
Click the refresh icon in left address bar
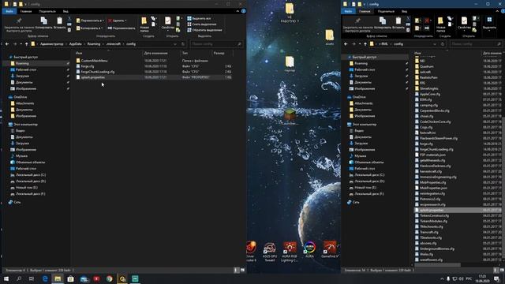[x=183, y=44]
